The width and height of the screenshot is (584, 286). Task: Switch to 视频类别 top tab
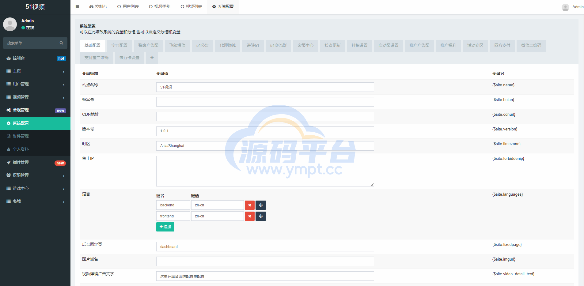(160, 7)
